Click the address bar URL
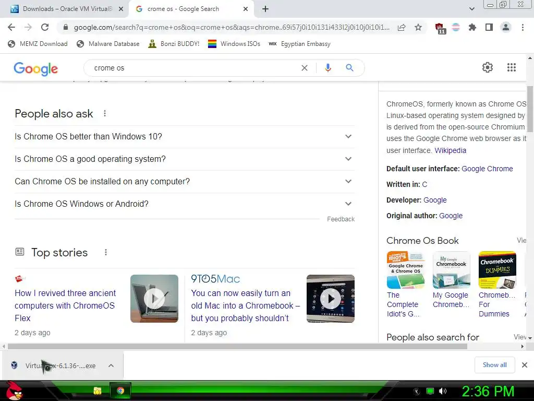The height and width of the screenshot is (401, 534). pyautogui.click(x=232, y=27)
